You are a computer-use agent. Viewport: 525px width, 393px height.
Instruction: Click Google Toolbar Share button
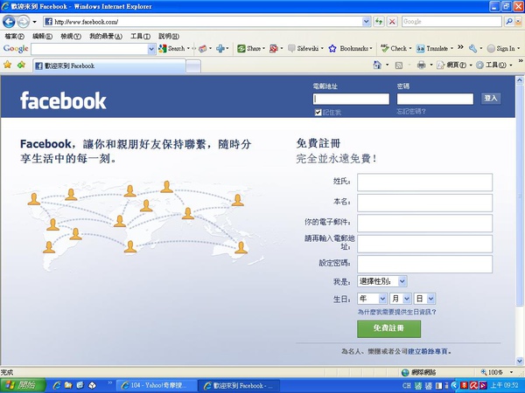249,48
